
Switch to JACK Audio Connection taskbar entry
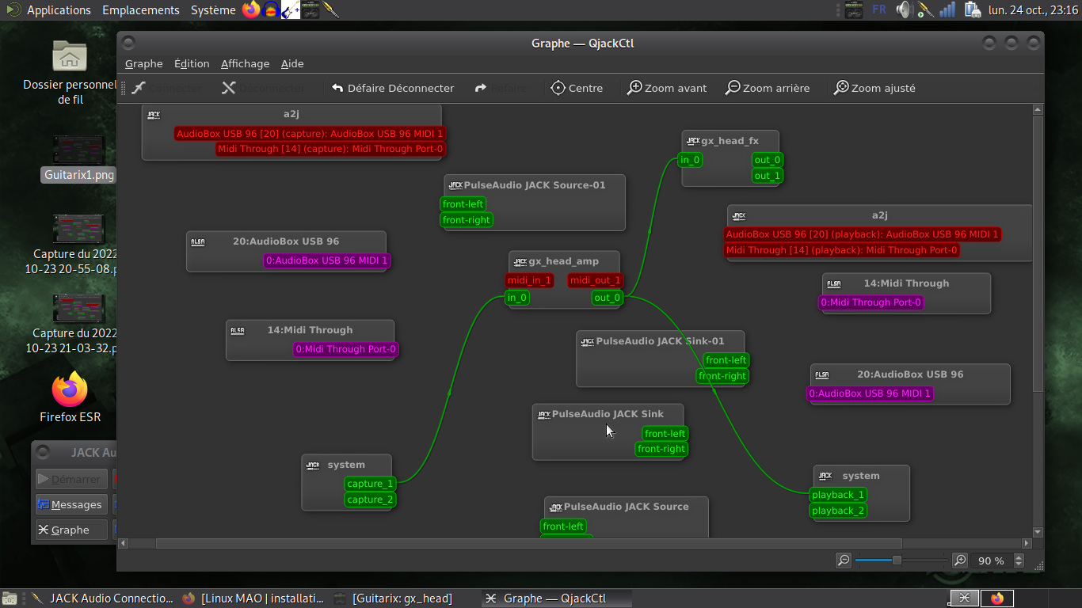[101, 598]
